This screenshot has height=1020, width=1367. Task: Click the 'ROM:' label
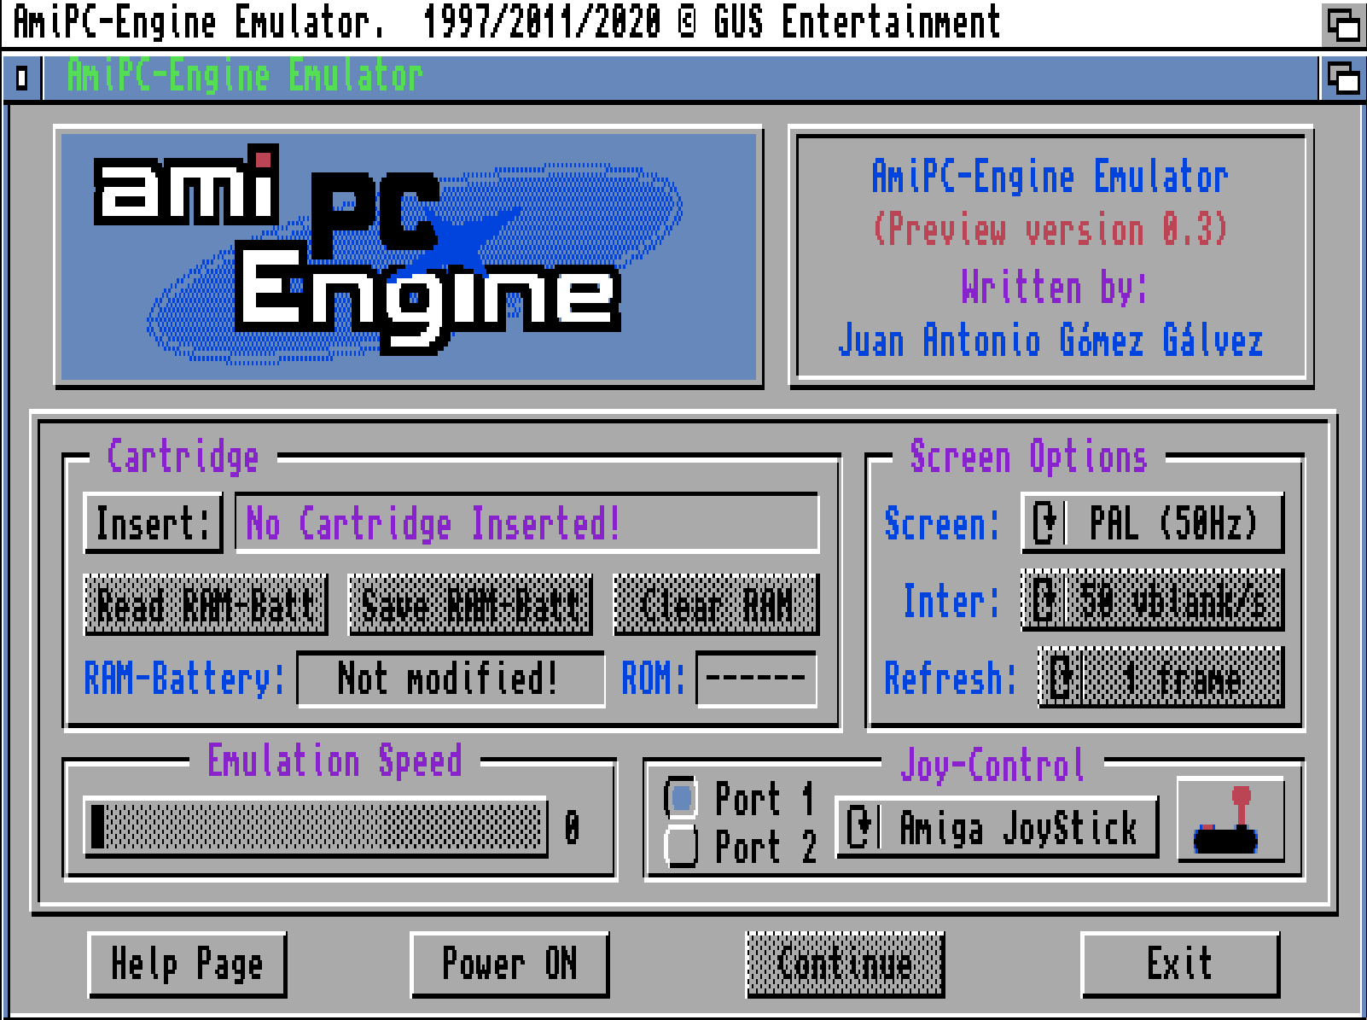click(654, 679)
